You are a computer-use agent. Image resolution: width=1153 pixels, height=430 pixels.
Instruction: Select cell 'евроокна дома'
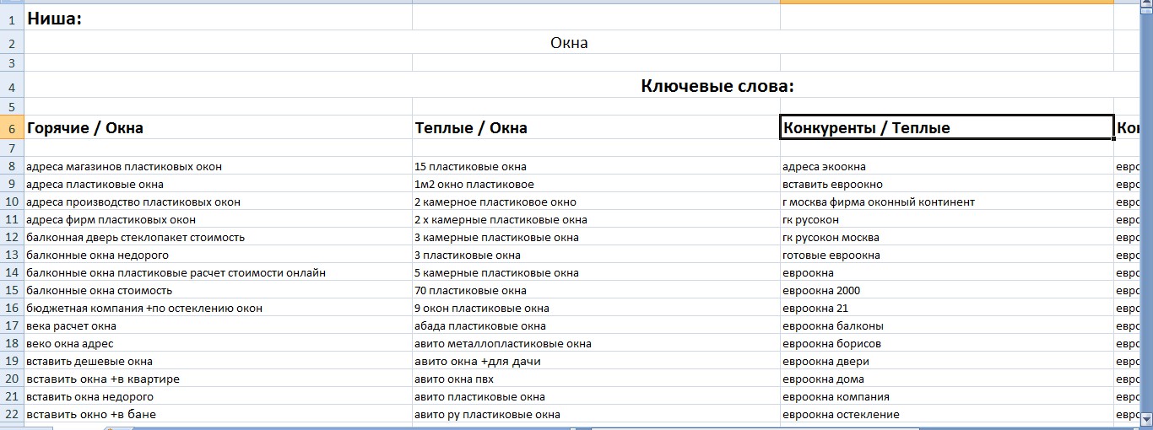[x=947, y=379]
